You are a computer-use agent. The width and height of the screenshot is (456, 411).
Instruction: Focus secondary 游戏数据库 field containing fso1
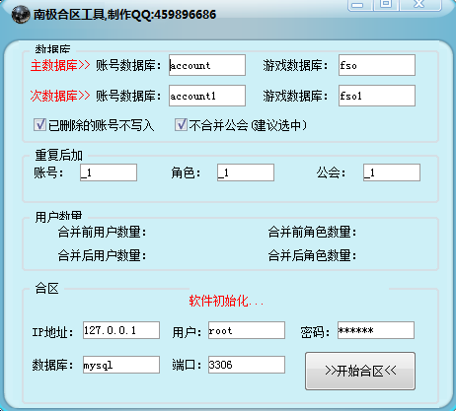click(377, 96)
